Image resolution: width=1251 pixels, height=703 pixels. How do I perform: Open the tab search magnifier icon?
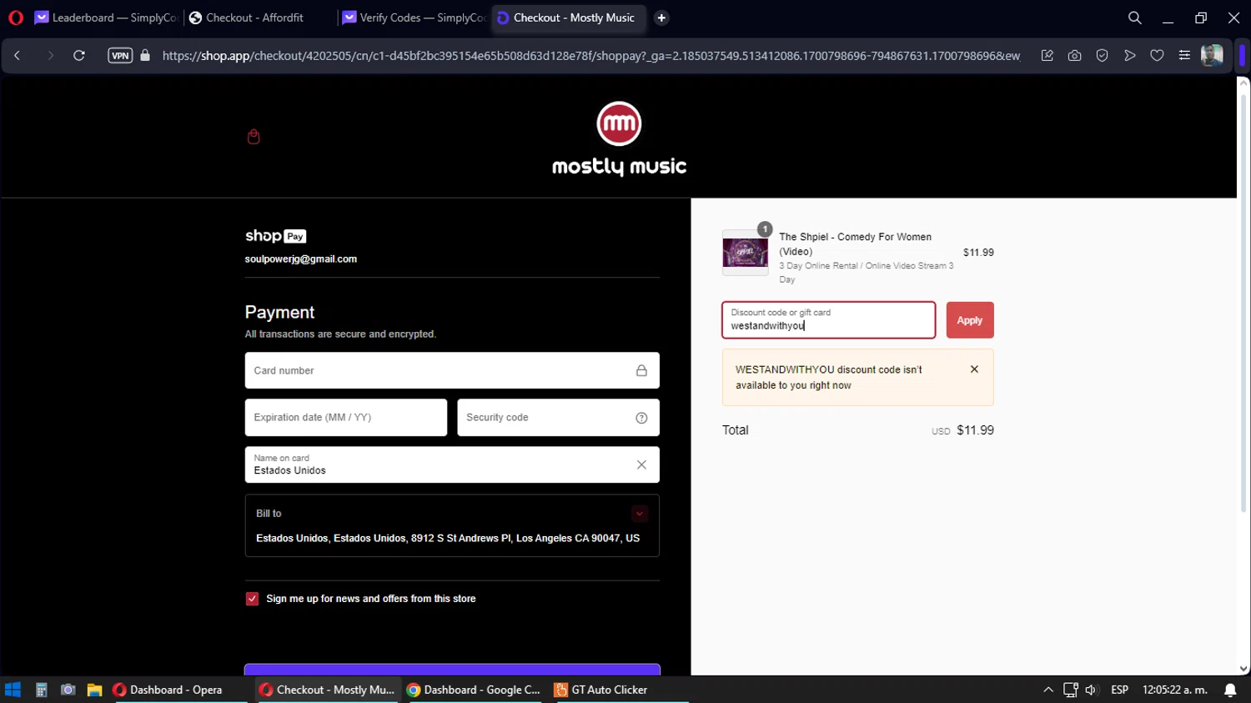[1134, 18]
